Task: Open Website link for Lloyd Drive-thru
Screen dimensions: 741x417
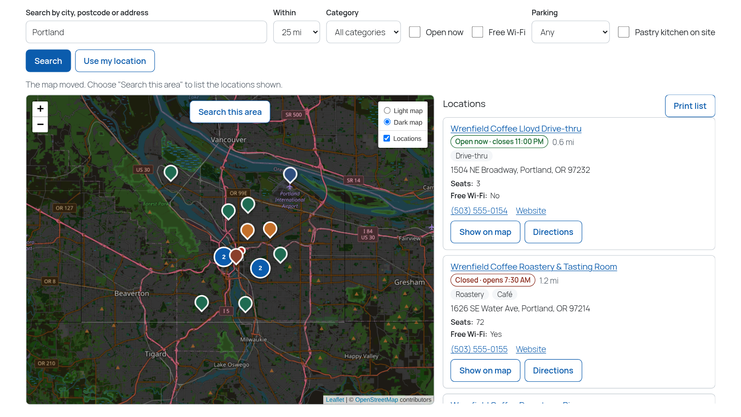Action: click(531, 211)
